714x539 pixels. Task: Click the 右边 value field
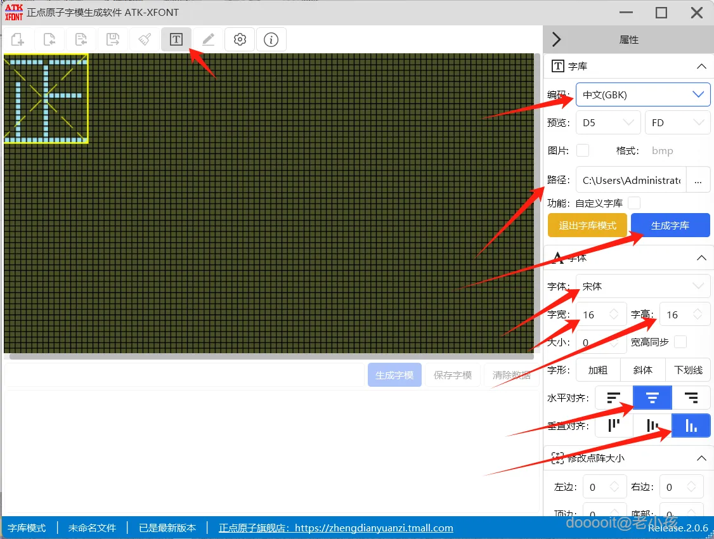tap(681, 487)
